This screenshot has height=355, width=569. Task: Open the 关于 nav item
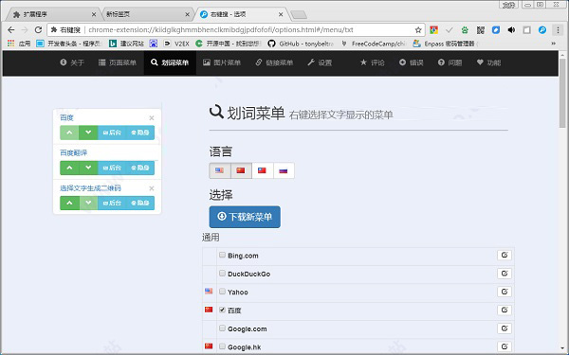72,62
